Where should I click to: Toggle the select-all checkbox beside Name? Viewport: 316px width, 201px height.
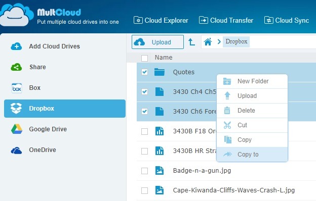tap(144, 58)
